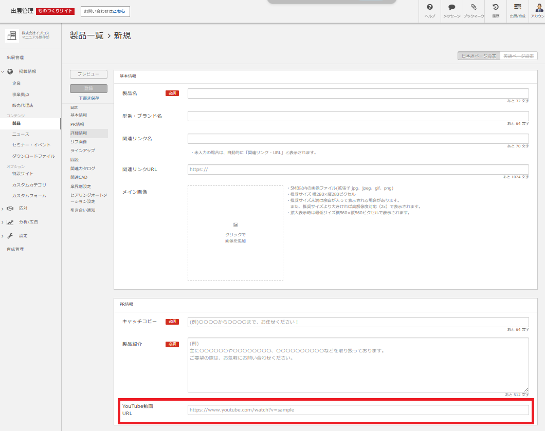
Task: Click the company building logo icon
Action: [12, 35]
